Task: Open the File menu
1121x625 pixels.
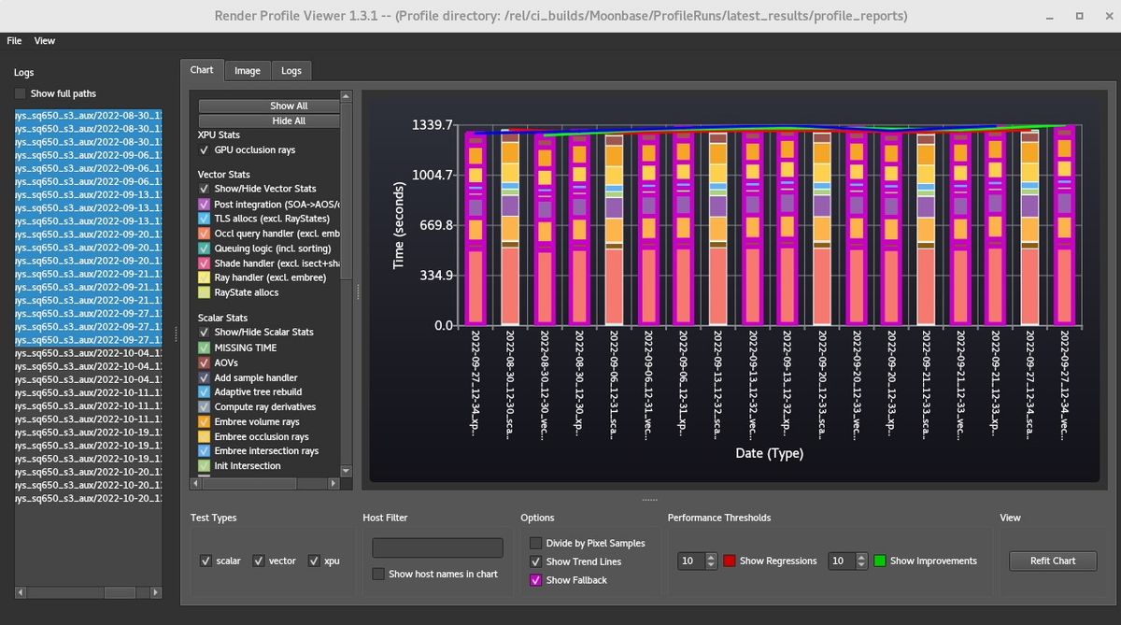Action: (14, 41)
